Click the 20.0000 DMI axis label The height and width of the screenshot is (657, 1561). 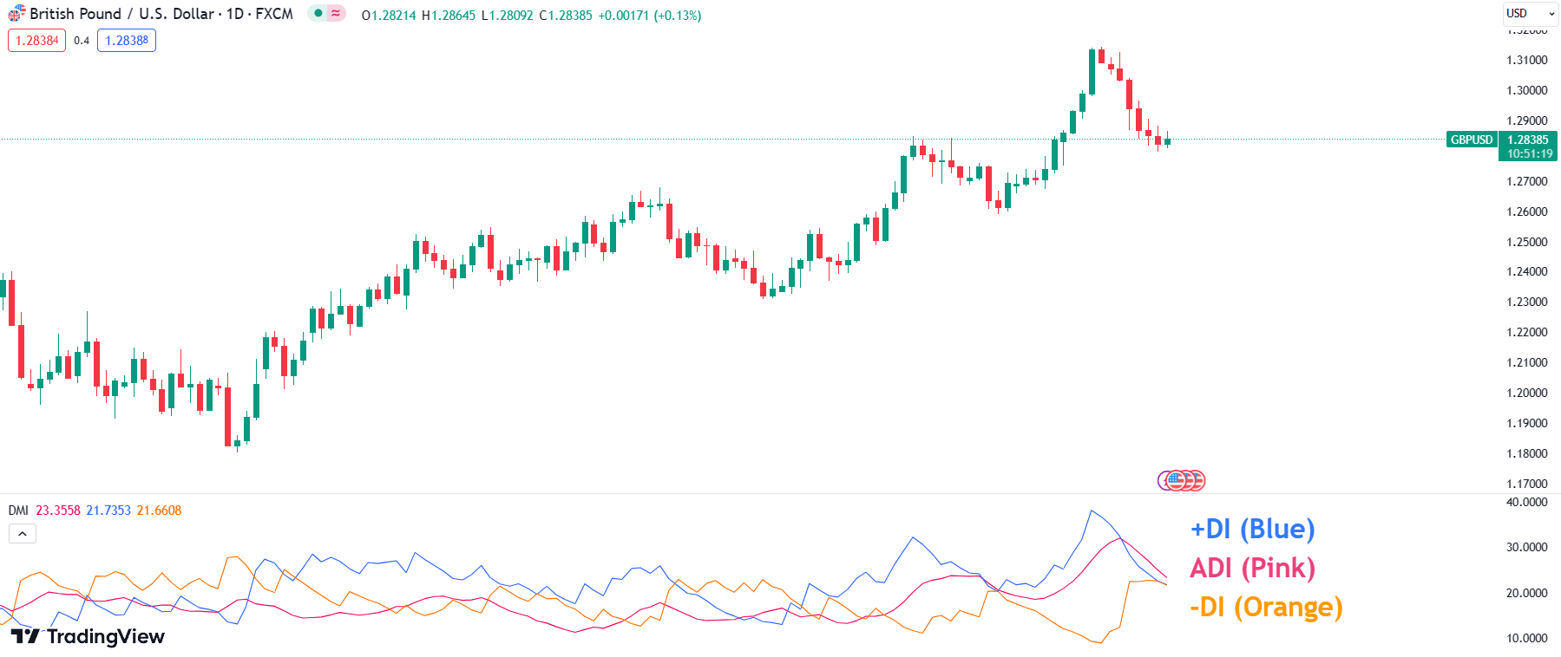[x=1527, y=593]
